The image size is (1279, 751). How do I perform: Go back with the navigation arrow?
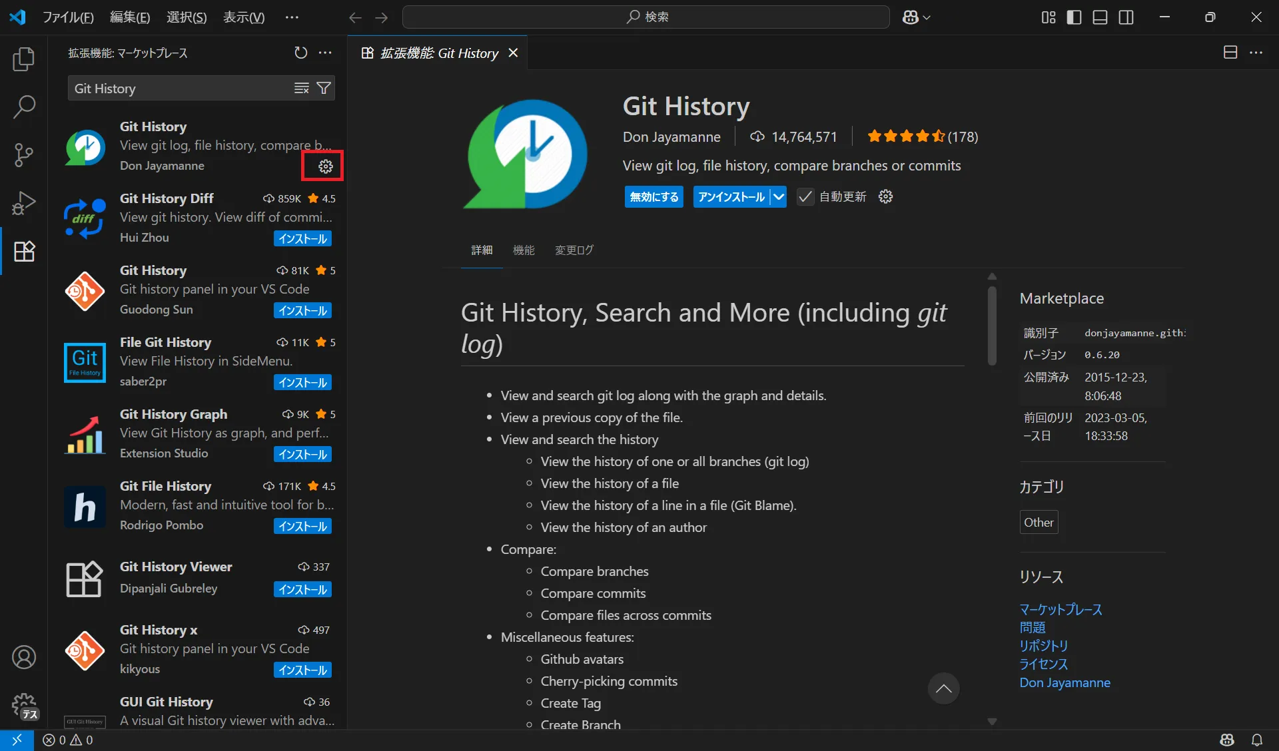355,17
